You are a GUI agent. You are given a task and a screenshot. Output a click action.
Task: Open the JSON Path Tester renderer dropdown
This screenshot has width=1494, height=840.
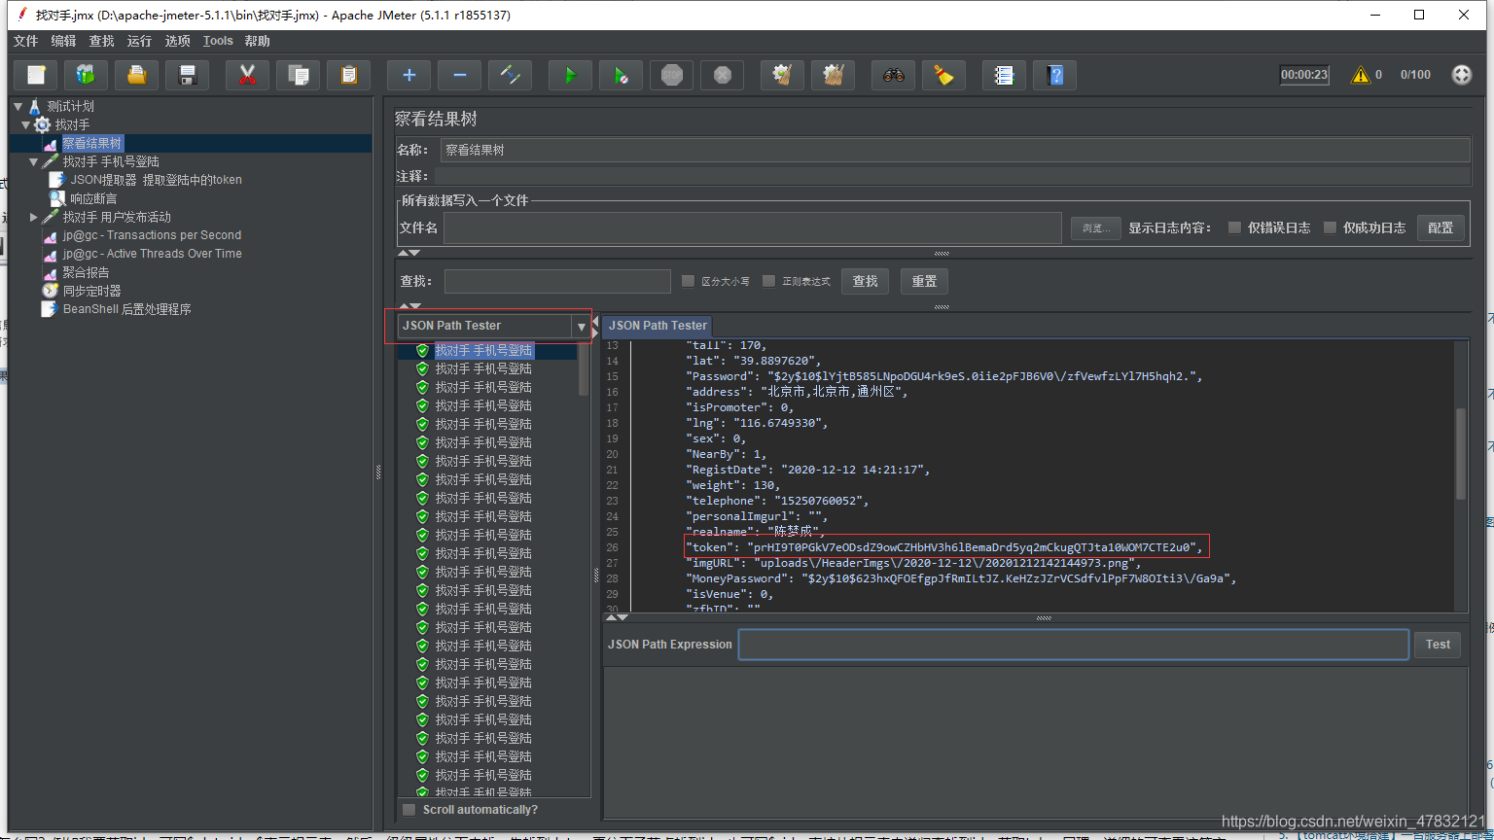coord(582,327)
